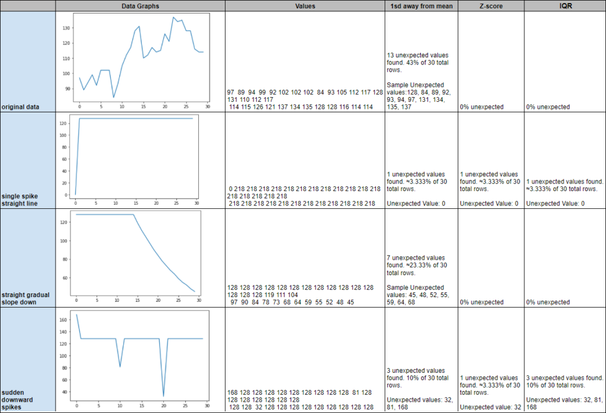
Task: Click the original data row label
Action: (20, 107)
